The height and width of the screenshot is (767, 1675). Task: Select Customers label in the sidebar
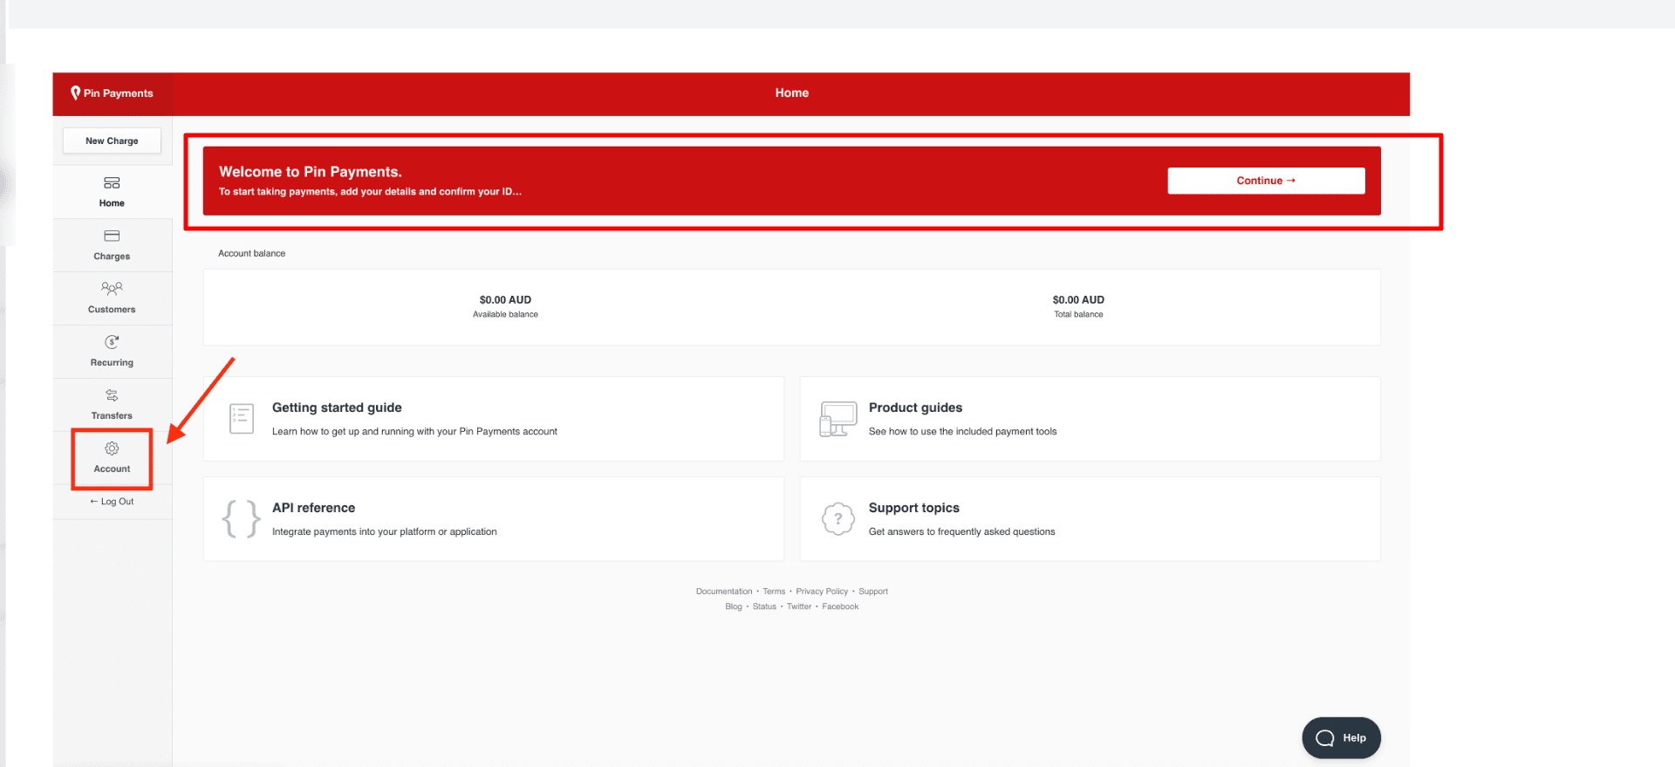(x=112, y=310)
